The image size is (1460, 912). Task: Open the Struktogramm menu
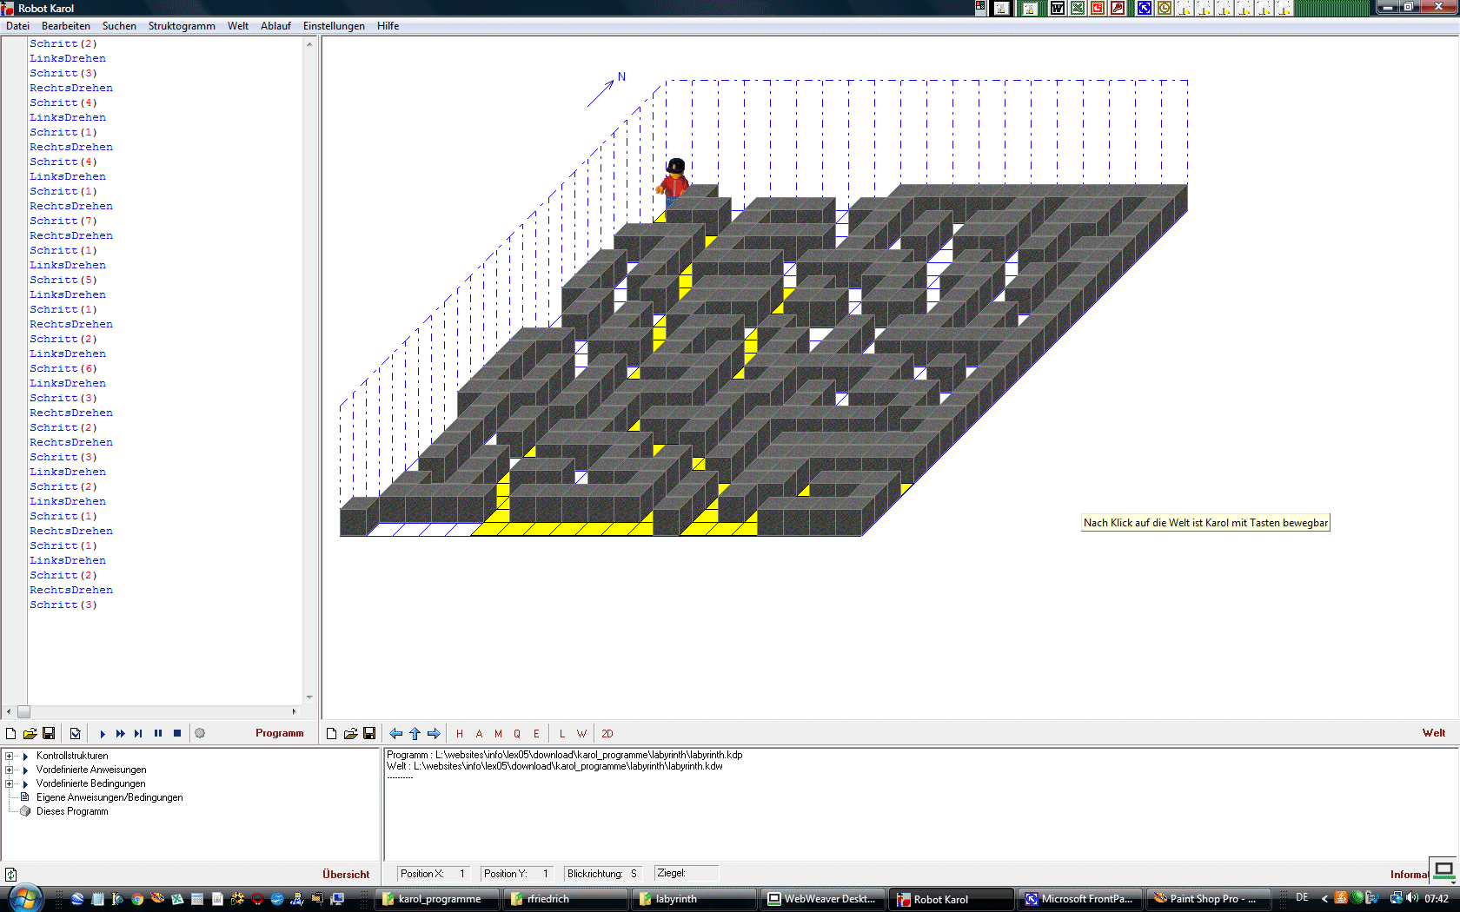(x=181, y=26)
